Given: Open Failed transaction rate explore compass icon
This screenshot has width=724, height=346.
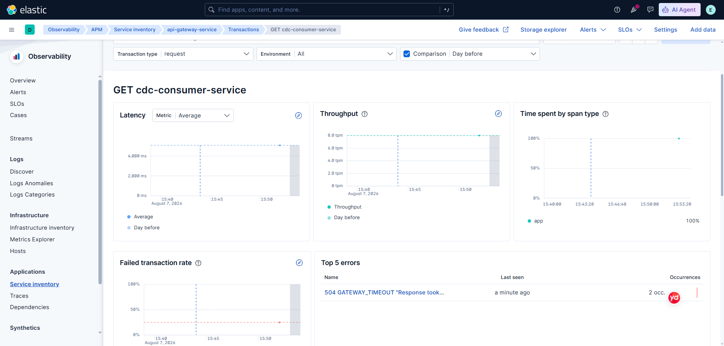Looking at the screenshot, I should (x=299, y=263).
